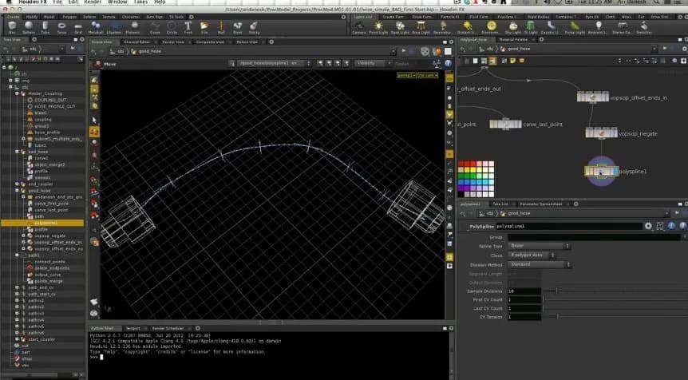The image size is (688, 380).
Task: Open the Render menu in menu bar
Action: [93, 2]
